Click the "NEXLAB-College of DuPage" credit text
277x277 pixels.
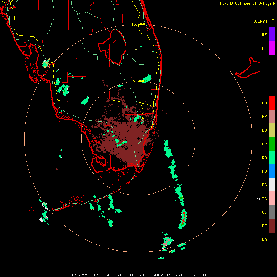246,3
